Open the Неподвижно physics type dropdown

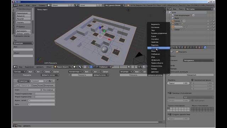(198, 60)
